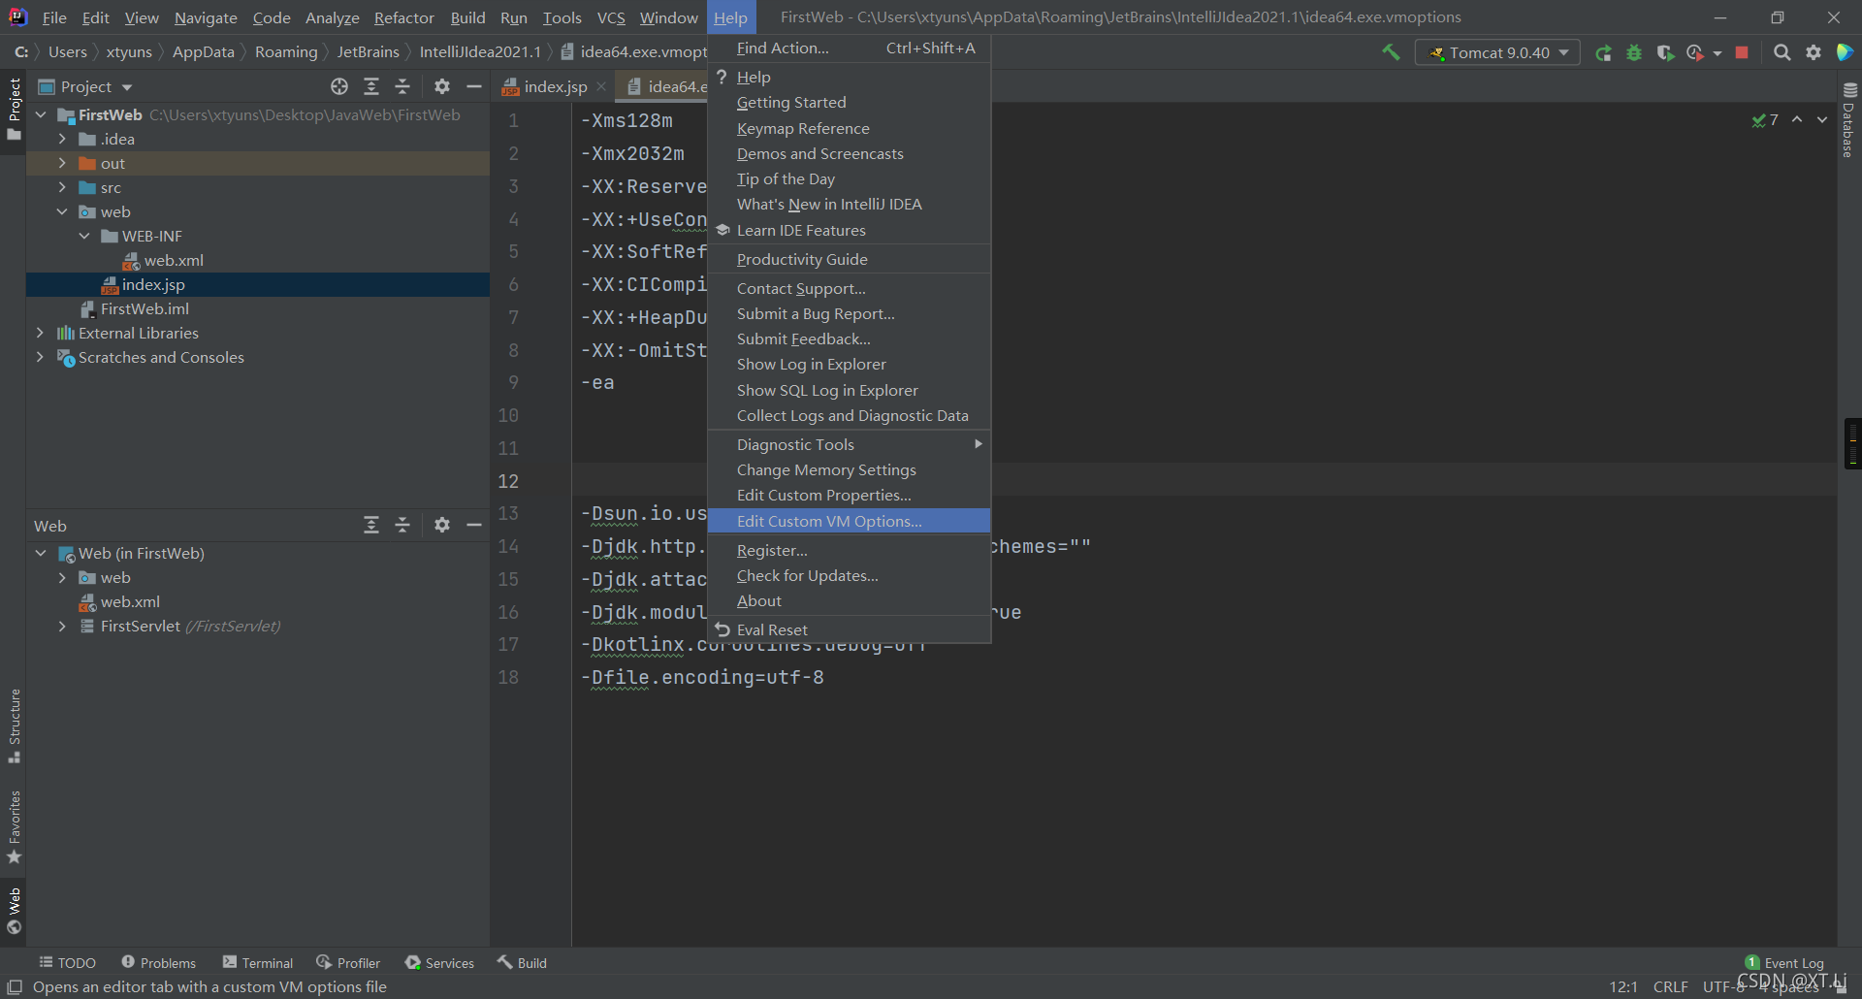Open the Terminal tool window
Viewport: 1862px width, 999px height.
pyautogui.click(x=258, y=962)
